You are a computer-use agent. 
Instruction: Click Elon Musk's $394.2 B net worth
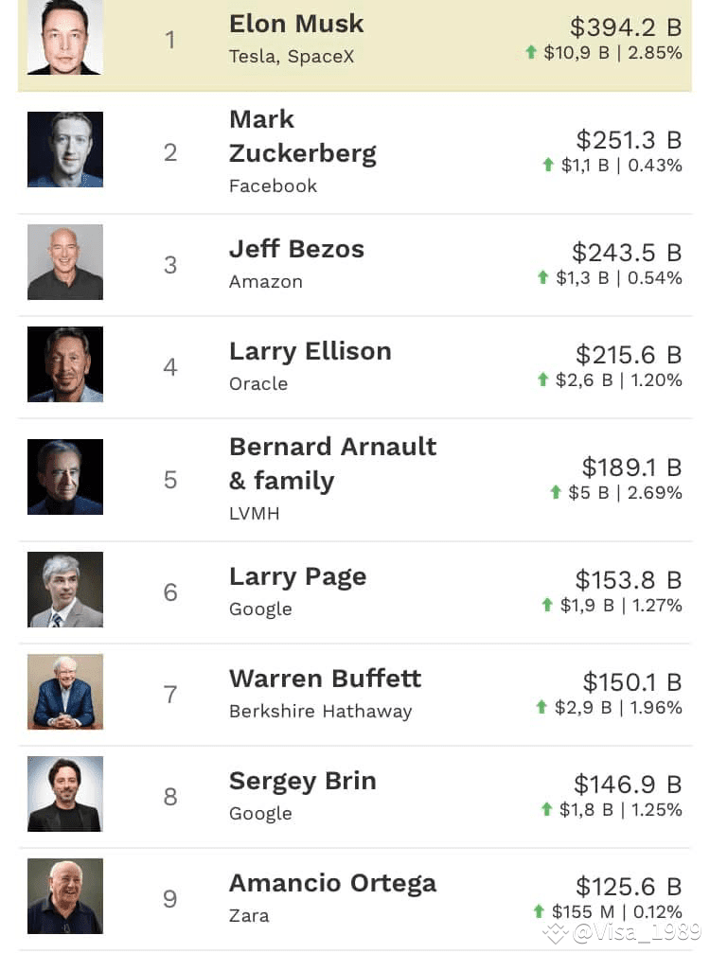click(626, 27)
